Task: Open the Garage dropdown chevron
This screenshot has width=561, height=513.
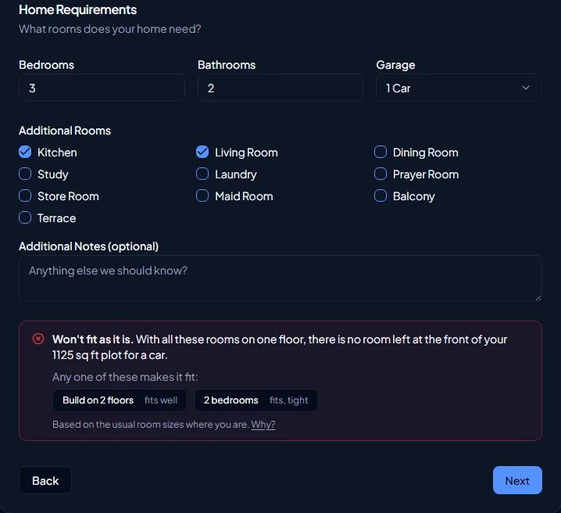Action: 525,88
